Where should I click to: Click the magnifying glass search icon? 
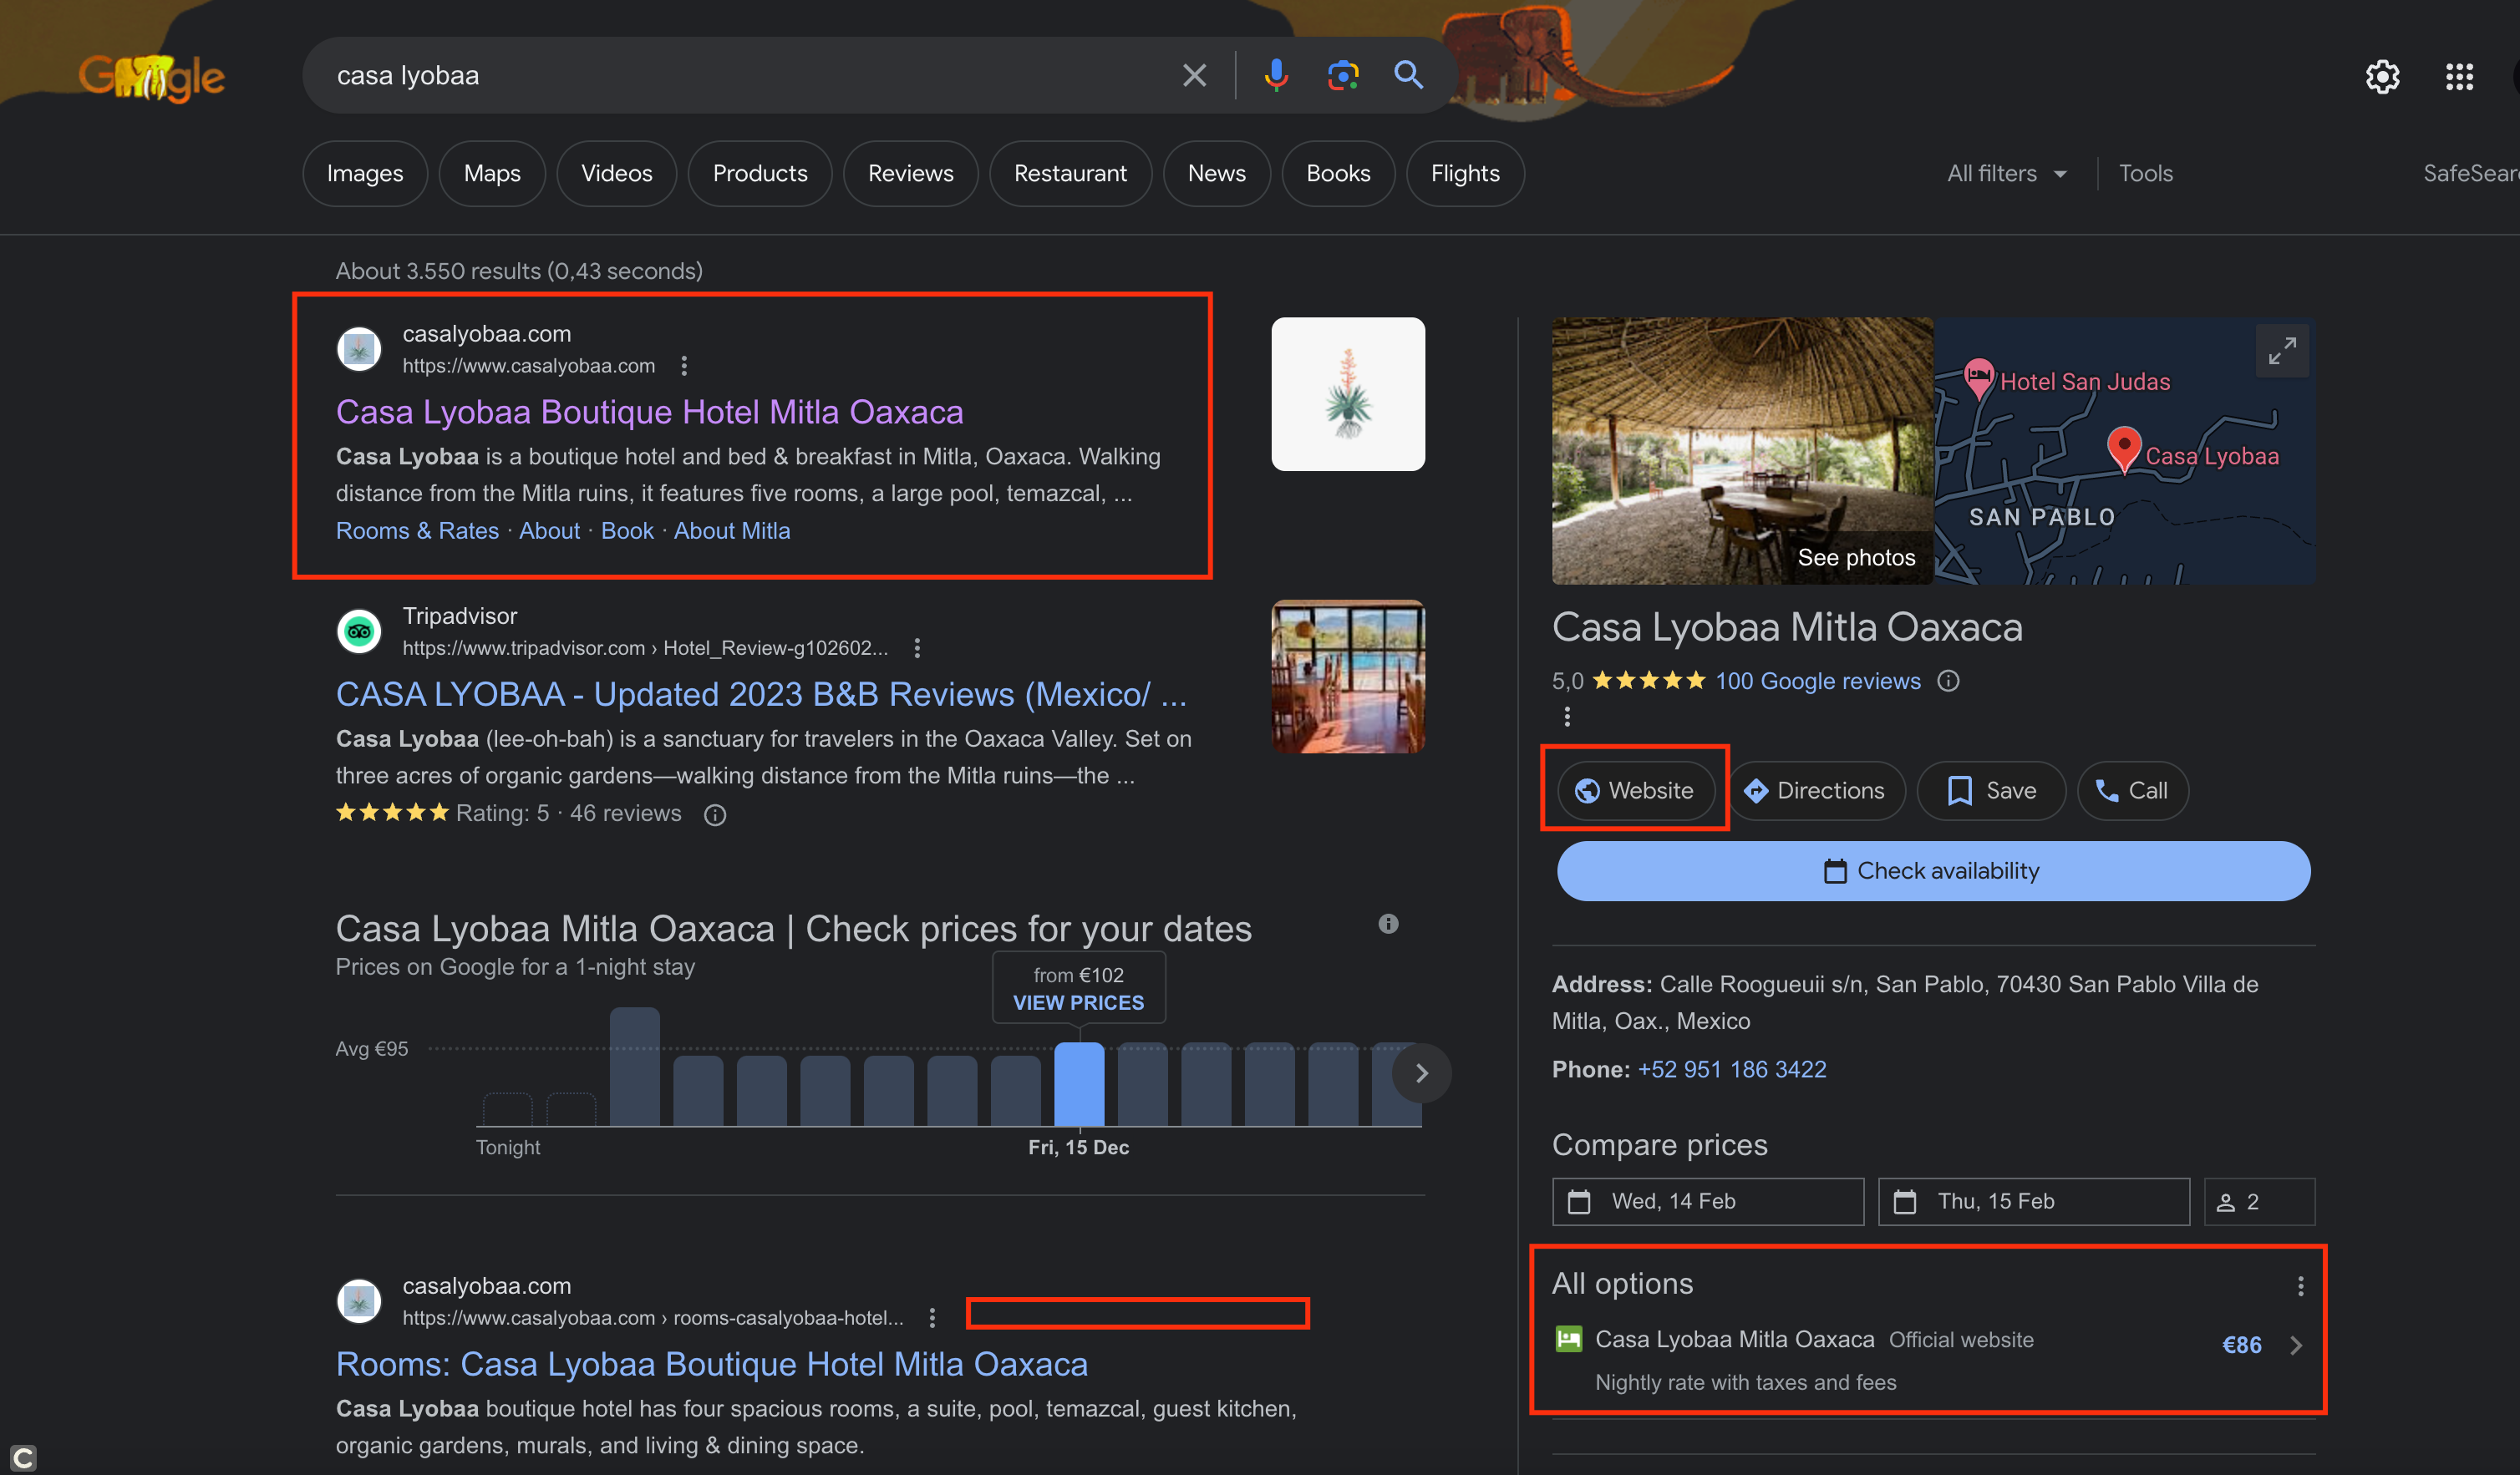[x=1408, y=75]
